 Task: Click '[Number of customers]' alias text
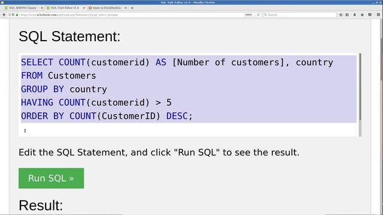click(x=228, y=62)
